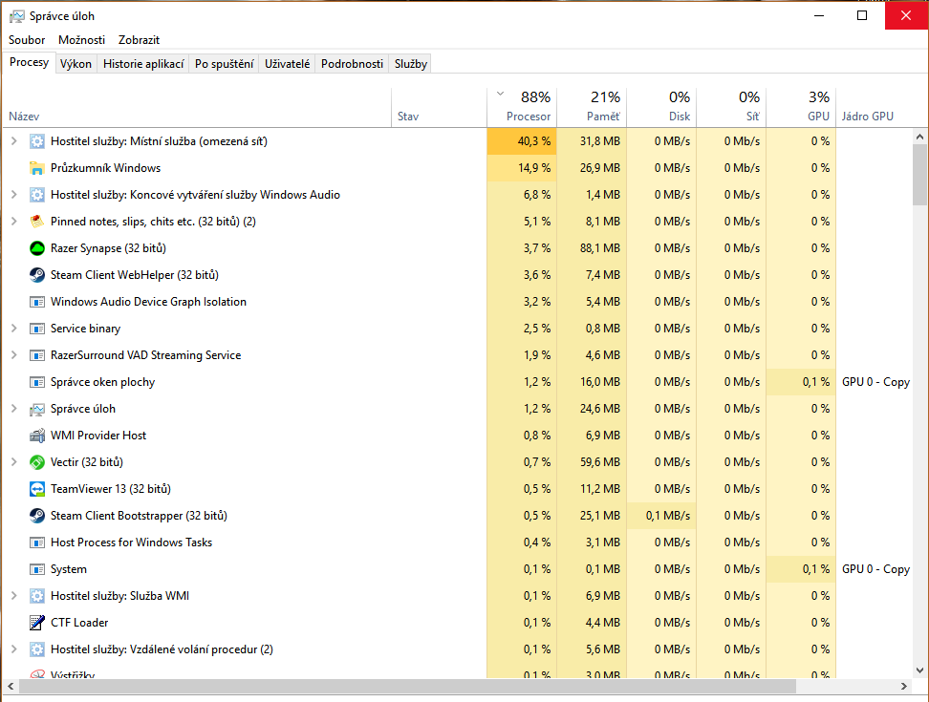Screen dimensions: 929x702
Task: Click the Razer Synapse process icon
Action: 37,248
